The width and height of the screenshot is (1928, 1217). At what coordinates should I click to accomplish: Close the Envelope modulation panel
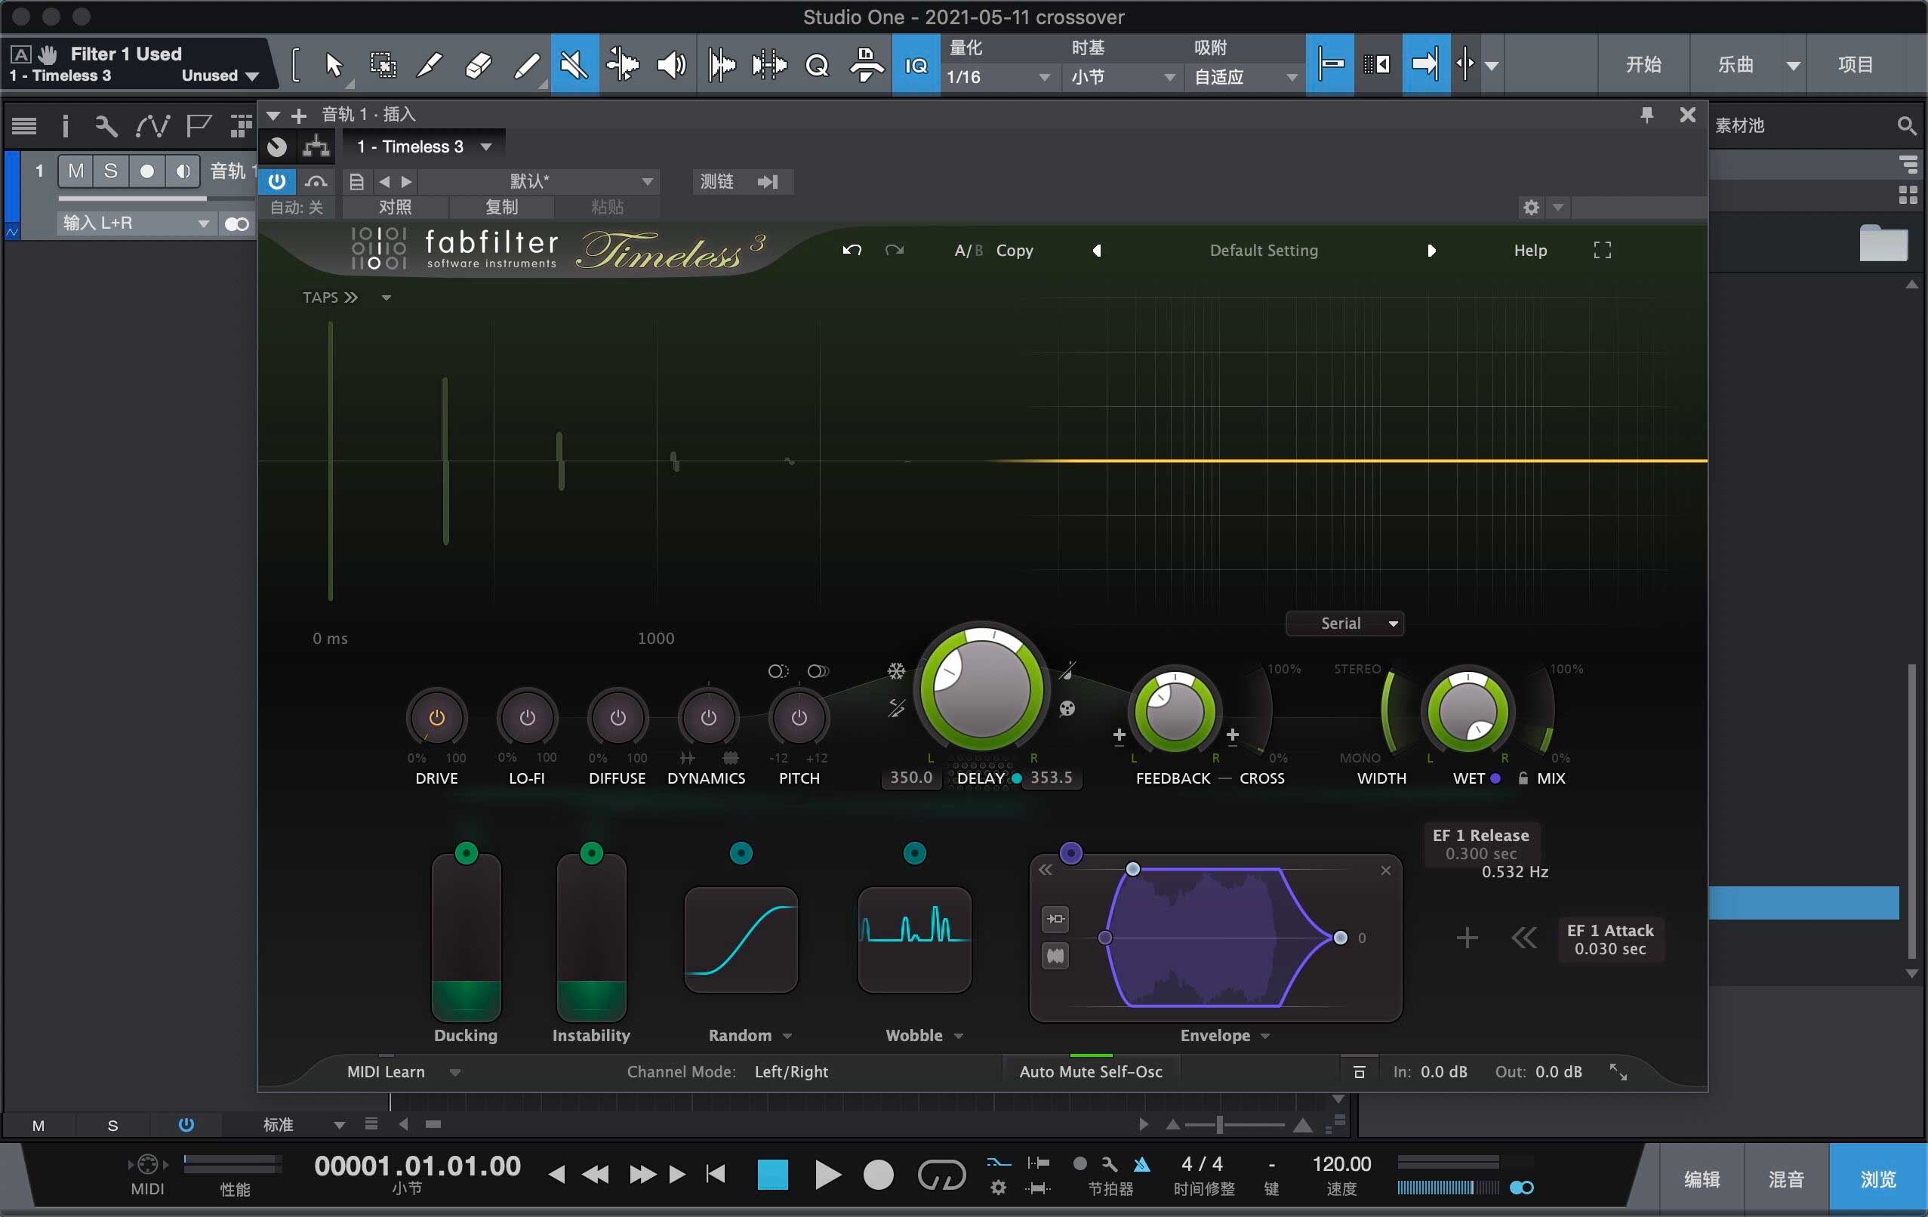pos(1385,870)
